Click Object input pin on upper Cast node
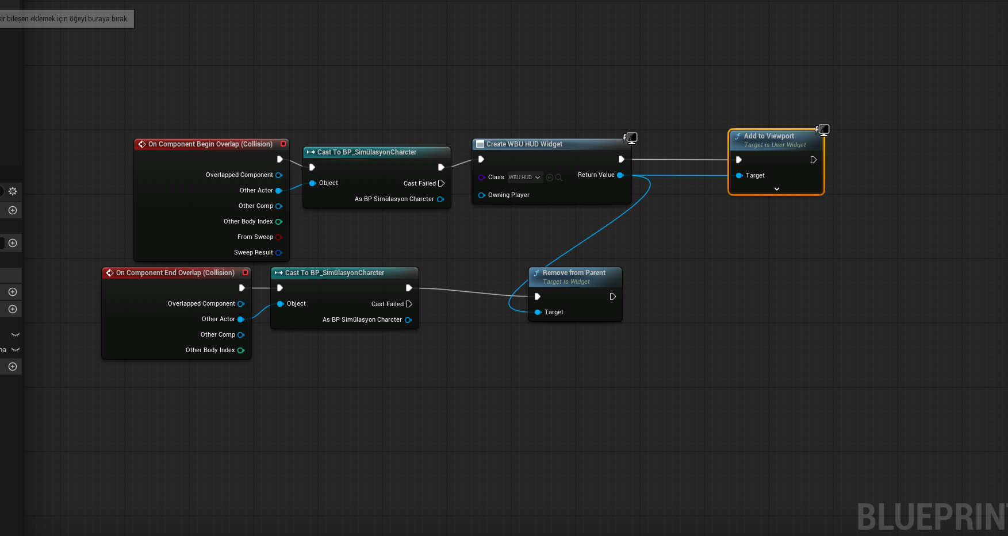Viewport: 1008px width, 536px height. [313, 183]
